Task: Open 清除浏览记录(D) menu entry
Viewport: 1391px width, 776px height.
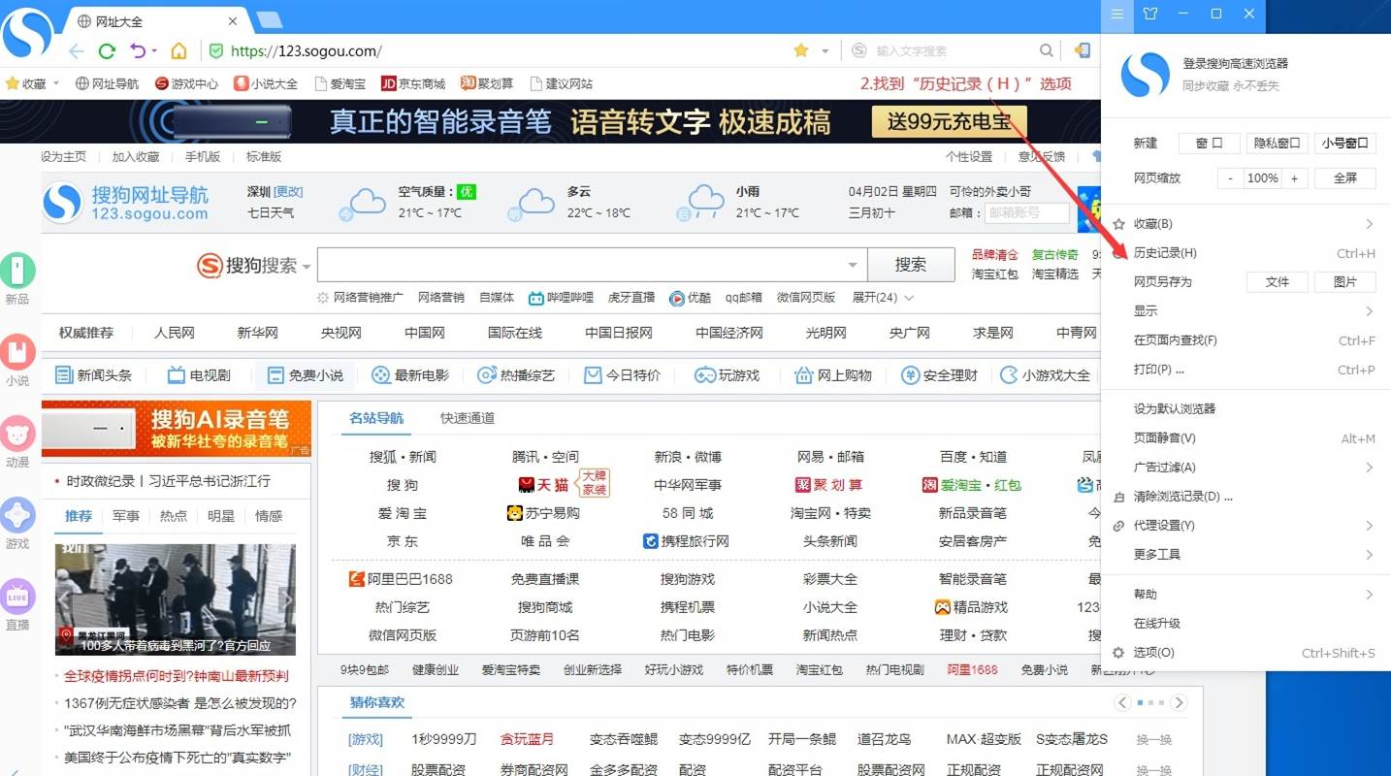Action: tap(1182, 497)
